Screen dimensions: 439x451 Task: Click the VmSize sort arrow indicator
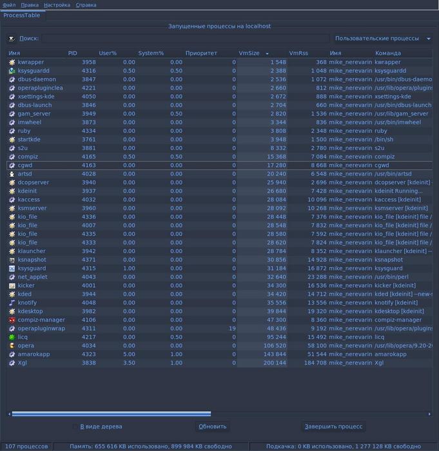pyautogui.click(x=267, y=54)
